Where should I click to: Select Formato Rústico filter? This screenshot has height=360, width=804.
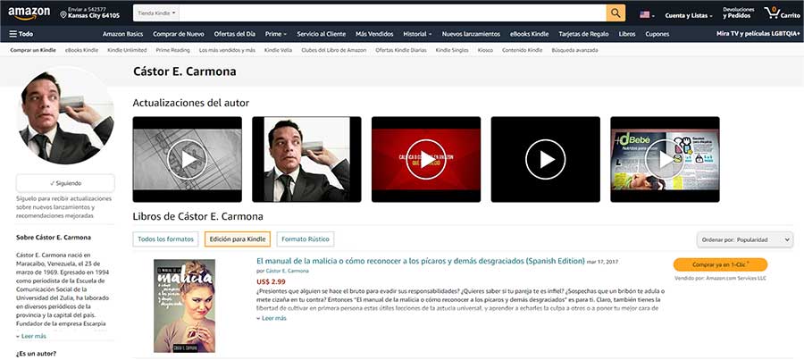[x=306, y=239]
